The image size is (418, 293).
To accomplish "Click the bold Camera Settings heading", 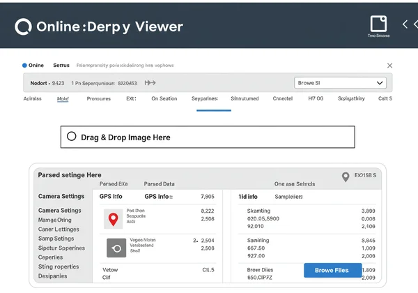I will [61, 197].
